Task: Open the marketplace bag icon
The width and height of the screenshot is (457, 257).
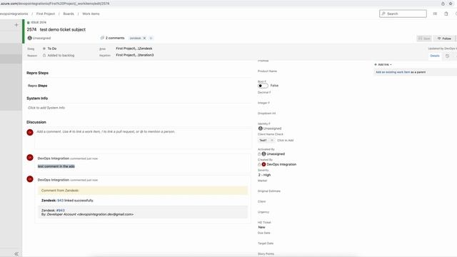Action: (x=446, y=14)
